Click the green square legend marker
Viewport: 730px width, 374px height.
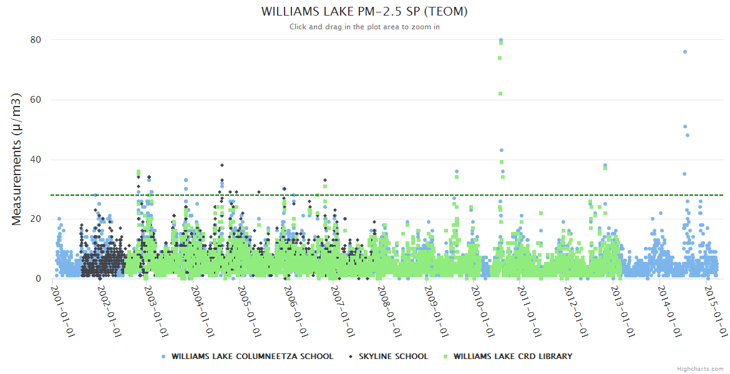pyautogui.click(x=445, y=357)
